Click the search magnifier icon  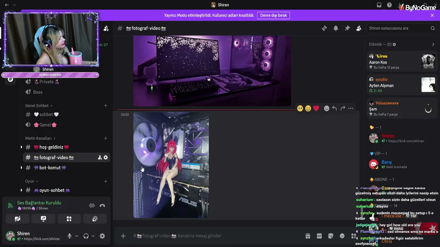[433, 28]
